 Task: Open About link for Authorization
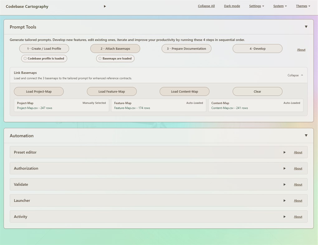point(298,168)
